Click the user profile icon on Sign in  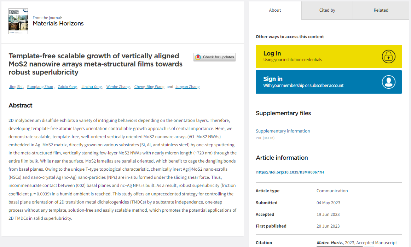(x=388, y=82)
